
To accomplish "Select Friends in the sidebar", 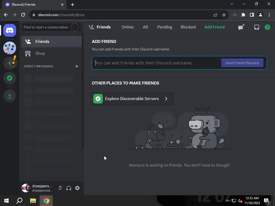I will (x=52, y=42).
